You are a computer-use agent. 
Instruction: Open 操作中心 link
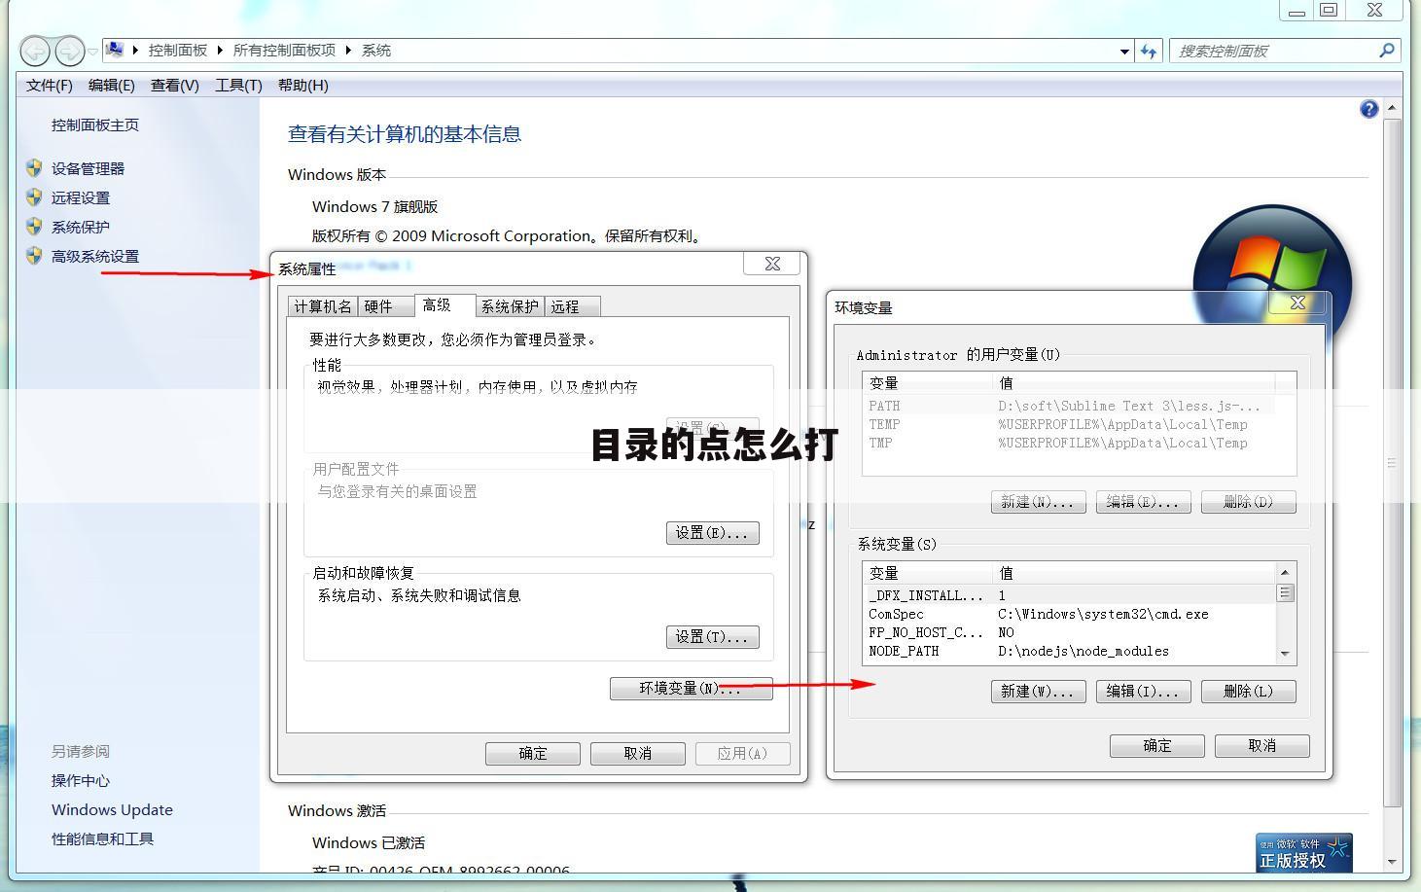(x=81, y=780)
